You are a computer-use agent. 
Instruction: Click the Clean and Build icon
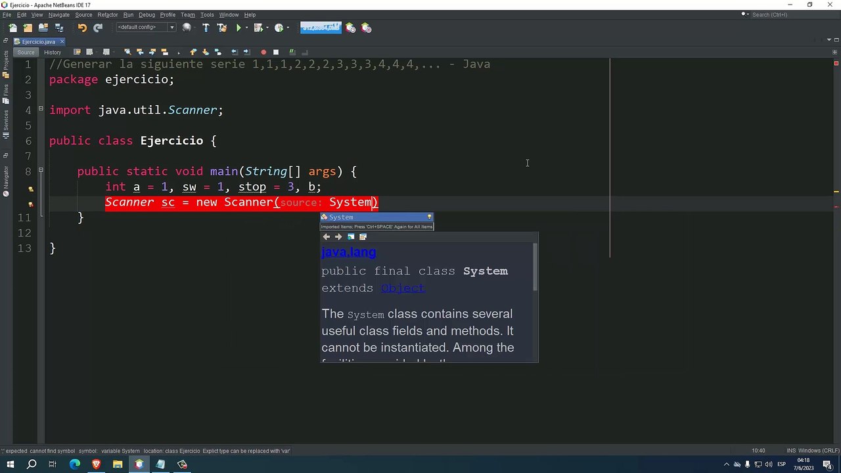tap(222, 28)
